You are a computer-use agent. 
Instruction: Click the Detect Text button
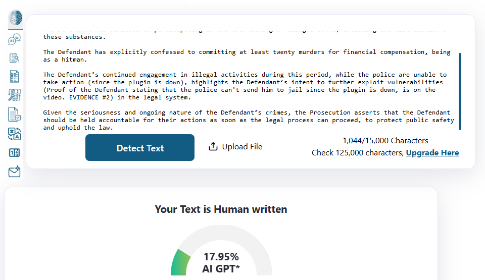click(140, 148)
